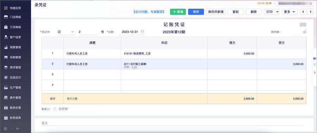Click the 新增 button
The height and width of the screenshot is (133, 317).
point(178,12)
